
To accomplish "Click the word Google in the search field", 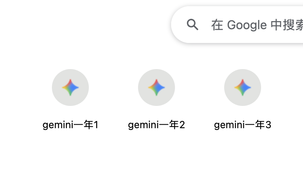I will click(x=247, y=25).
